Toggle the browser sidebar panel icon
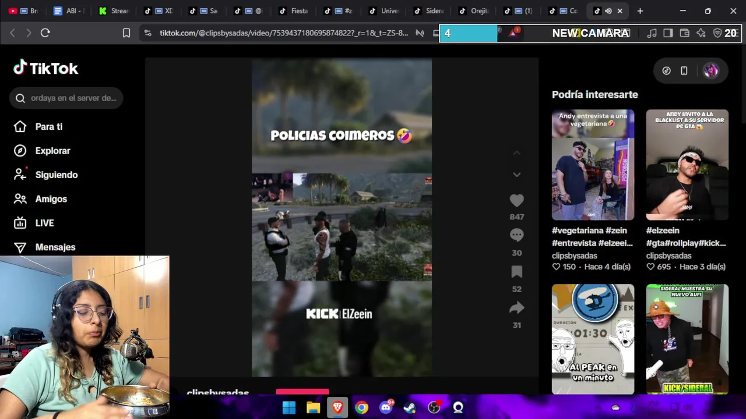 [668, 33]
